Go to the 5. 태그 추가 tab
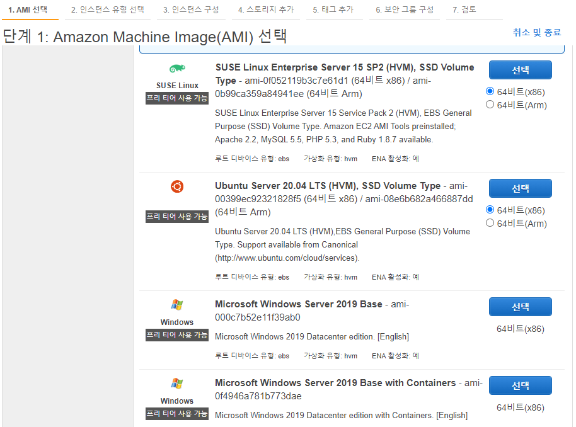The image size is (576, 427). tap(333, 9)
